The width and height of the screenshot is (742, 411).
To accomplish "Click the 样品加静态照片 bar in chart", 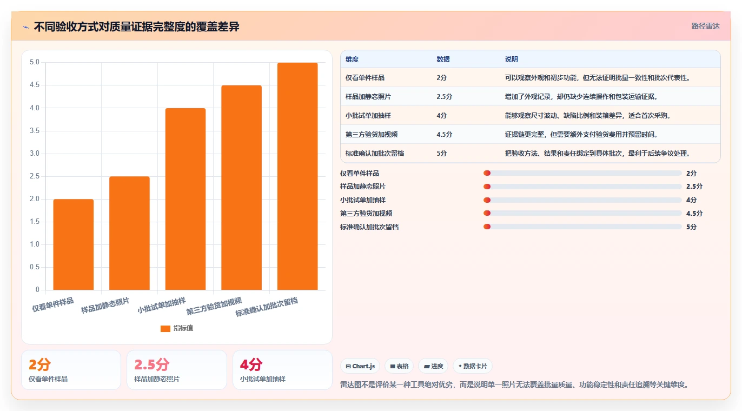I will click(x=129, y=233).
